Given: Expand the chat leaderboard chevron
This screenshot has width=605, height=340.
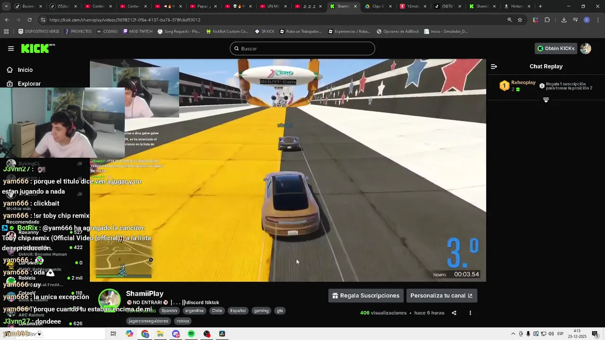Looking at the screenshot, I should click(x=546, y=100).
